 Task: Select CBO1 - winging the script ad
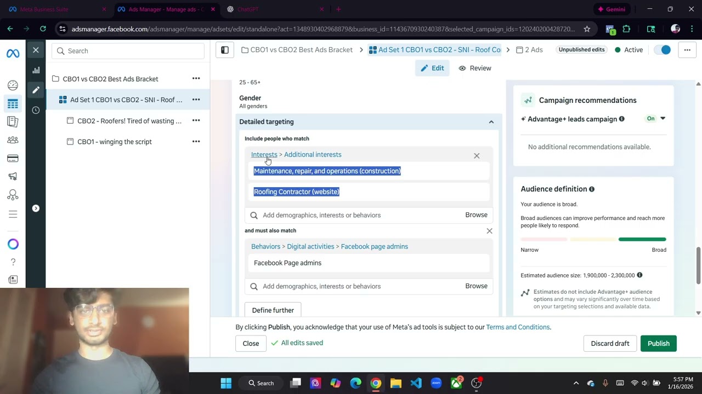tap(115, 142)
